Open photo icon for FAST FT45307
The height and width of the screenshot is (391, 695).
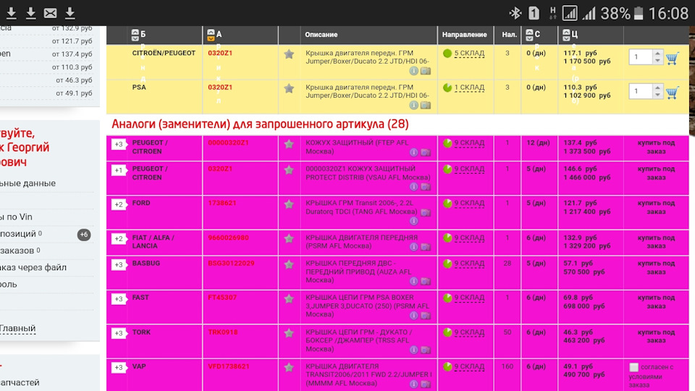(x=426, y=316)
